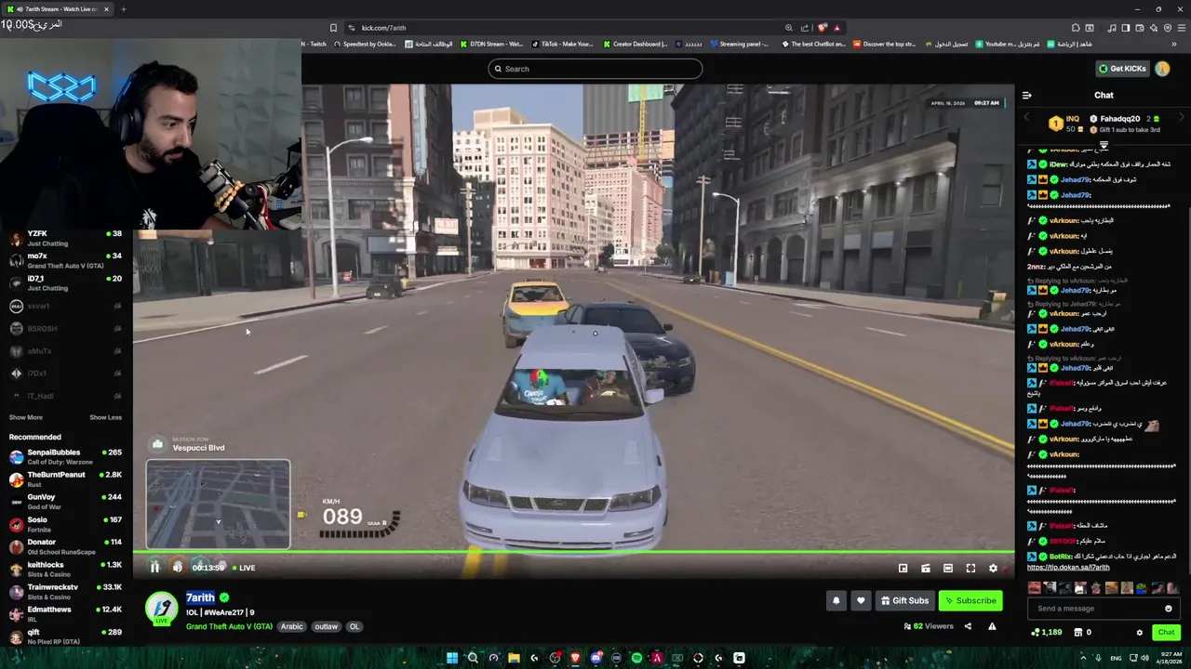
Task: Open the Creator Dashboard bookmark
Action: click(636, 44)
